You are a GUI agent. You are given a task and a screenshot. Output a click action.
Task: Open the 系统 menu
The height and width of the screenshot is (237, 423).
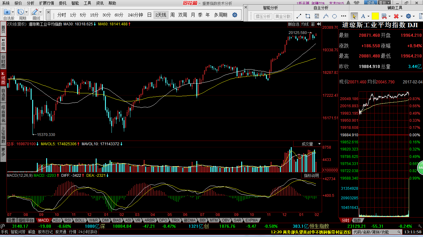6,3
